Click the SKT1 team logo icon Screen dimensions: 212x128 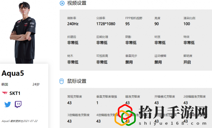pos(5,93)
